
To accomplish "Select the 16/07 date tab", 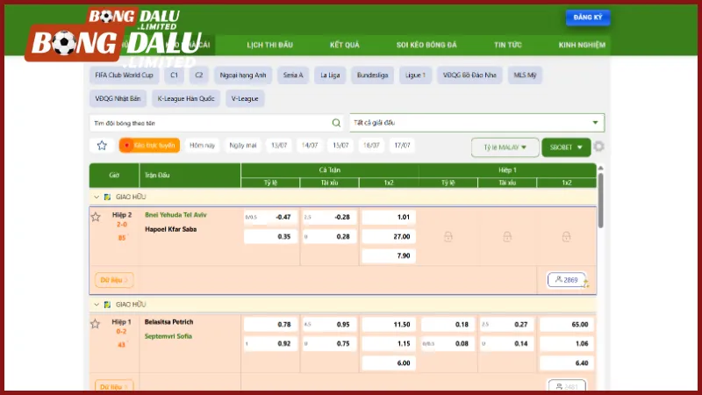I will point(371,145).
